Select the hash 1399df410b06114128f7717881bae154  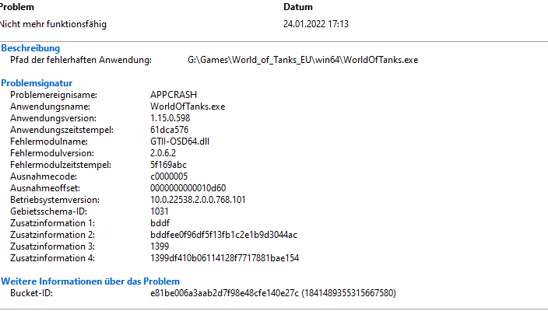pyautogui.click(x=225, y=258)
